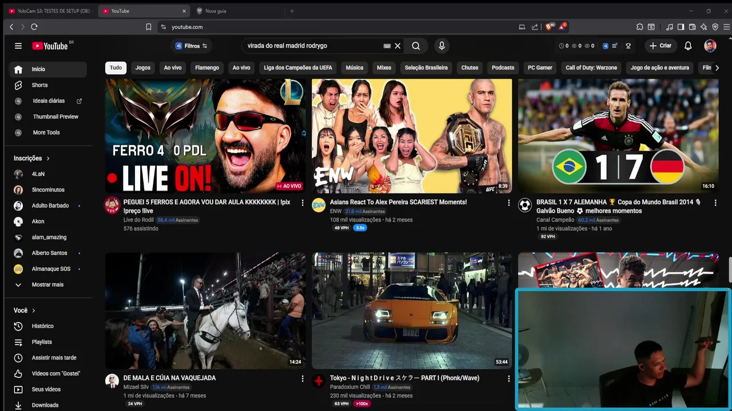Select the Flamengo chip

click(207, 67)
